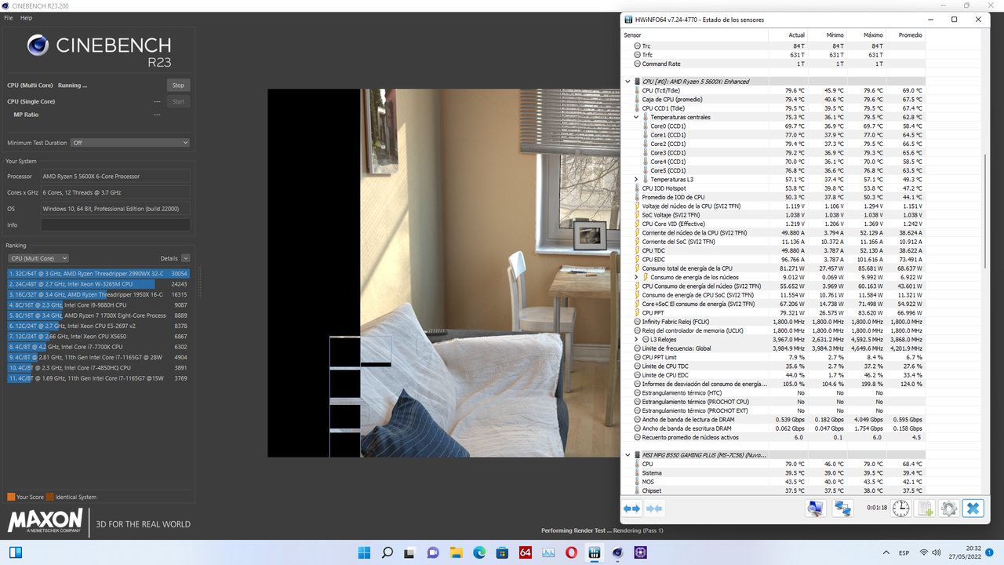This screenshot has height=565, width=1004.
Task: Open purple chip app taskbar icon
Action: (x=641, y=552)
